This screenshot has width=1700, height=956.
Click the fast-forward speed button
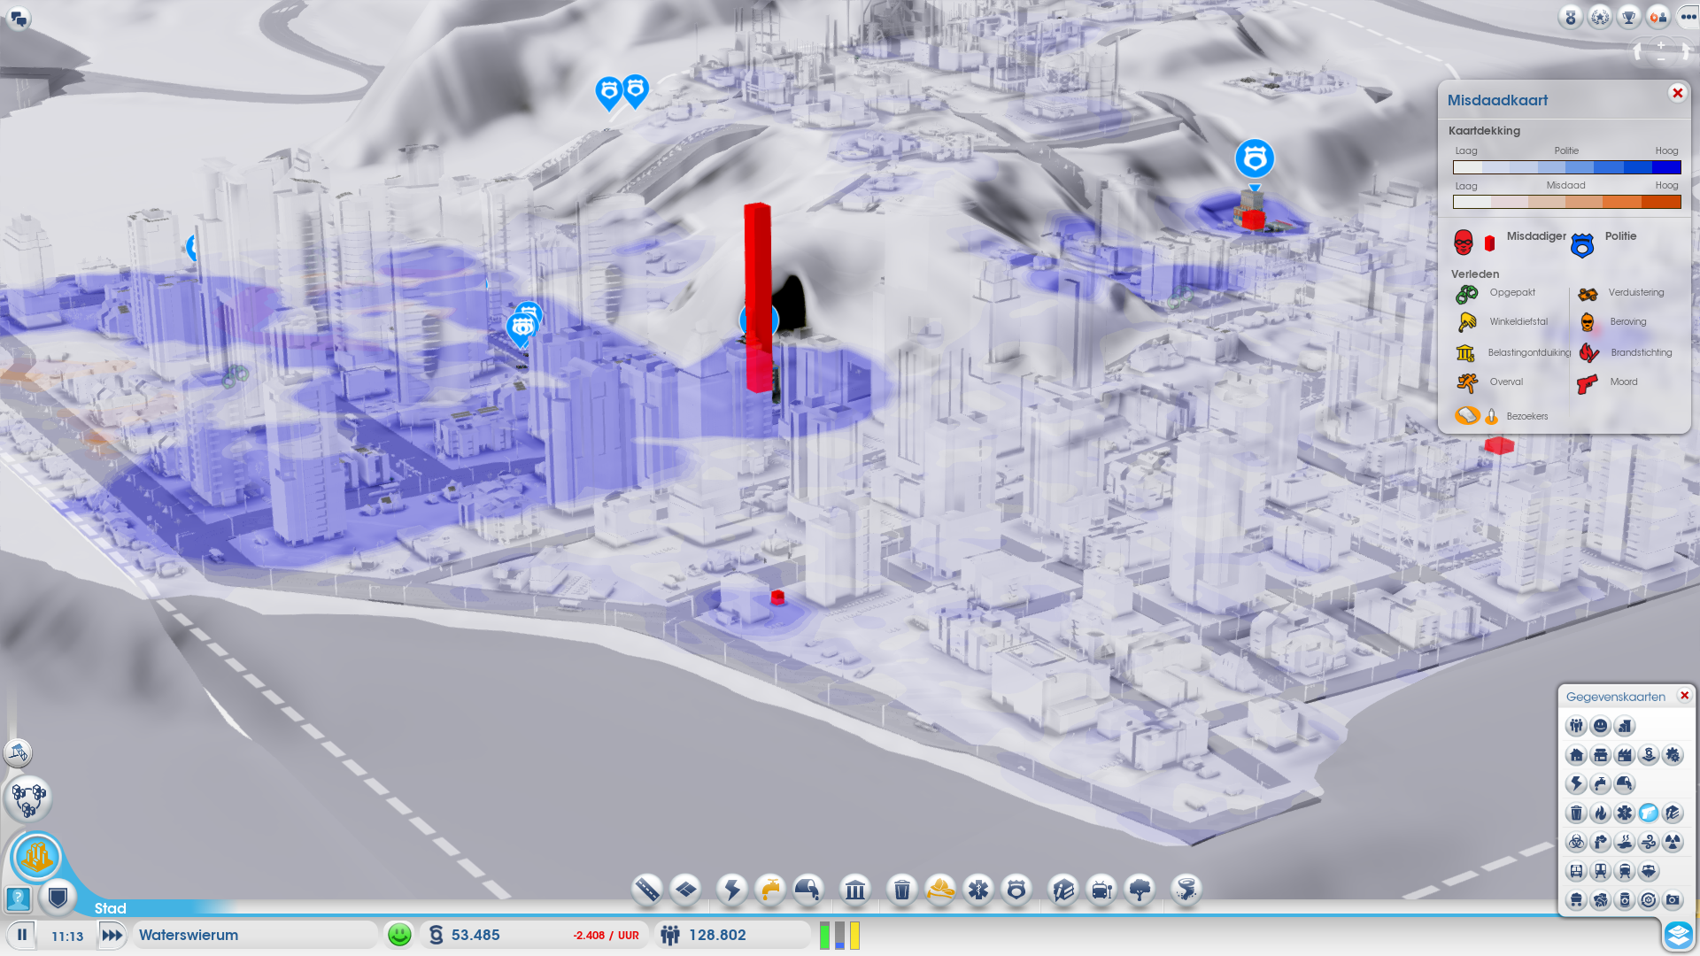click(112, 935)
